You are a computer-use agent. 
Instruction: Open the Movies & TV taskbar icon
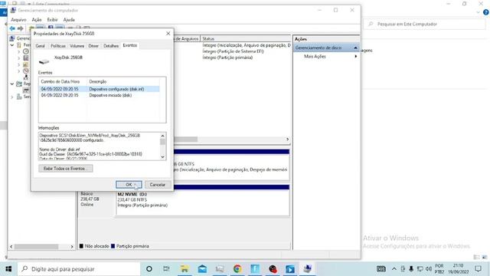pos(289,269)
